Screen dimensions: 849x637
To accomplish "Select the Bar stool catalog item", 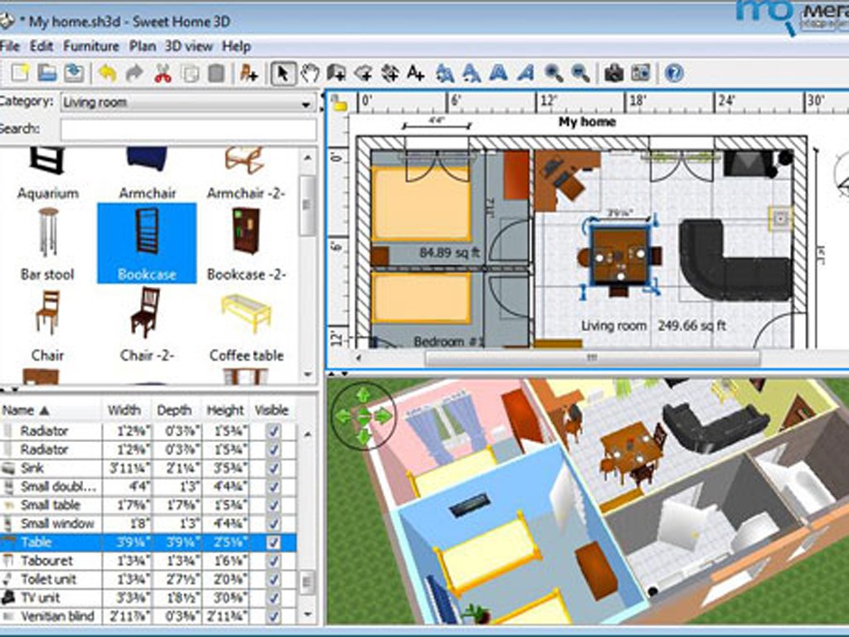I will 47,243.
